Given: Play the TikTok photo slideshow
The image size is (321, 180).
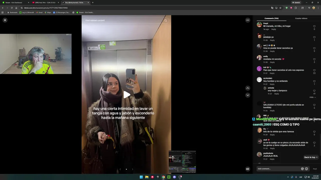Looking at the screenshot, I should (x=127, y=94).
